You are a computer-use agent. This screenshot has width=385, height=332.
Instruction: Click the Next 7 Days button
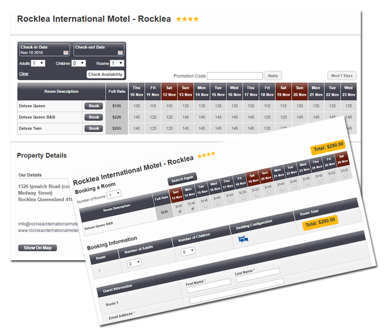(342, 76)
